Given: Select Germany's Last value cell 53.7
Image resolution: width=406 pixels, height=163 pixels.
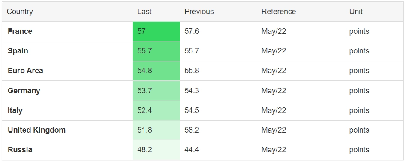Looking at the screenshot, I should (x=156, y=91).
